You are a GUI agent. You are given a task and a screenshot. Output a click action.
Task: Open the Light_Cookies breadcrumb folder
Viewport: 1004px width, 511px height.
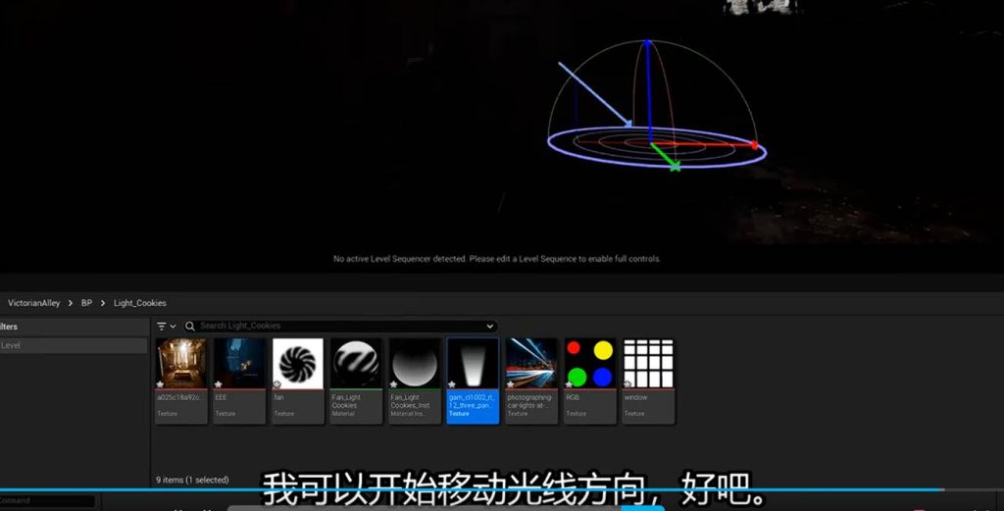tap(139, 303)
